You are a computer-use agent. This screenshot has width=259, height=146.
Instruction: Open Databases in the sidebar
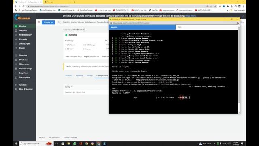click(x=23, y=60)
